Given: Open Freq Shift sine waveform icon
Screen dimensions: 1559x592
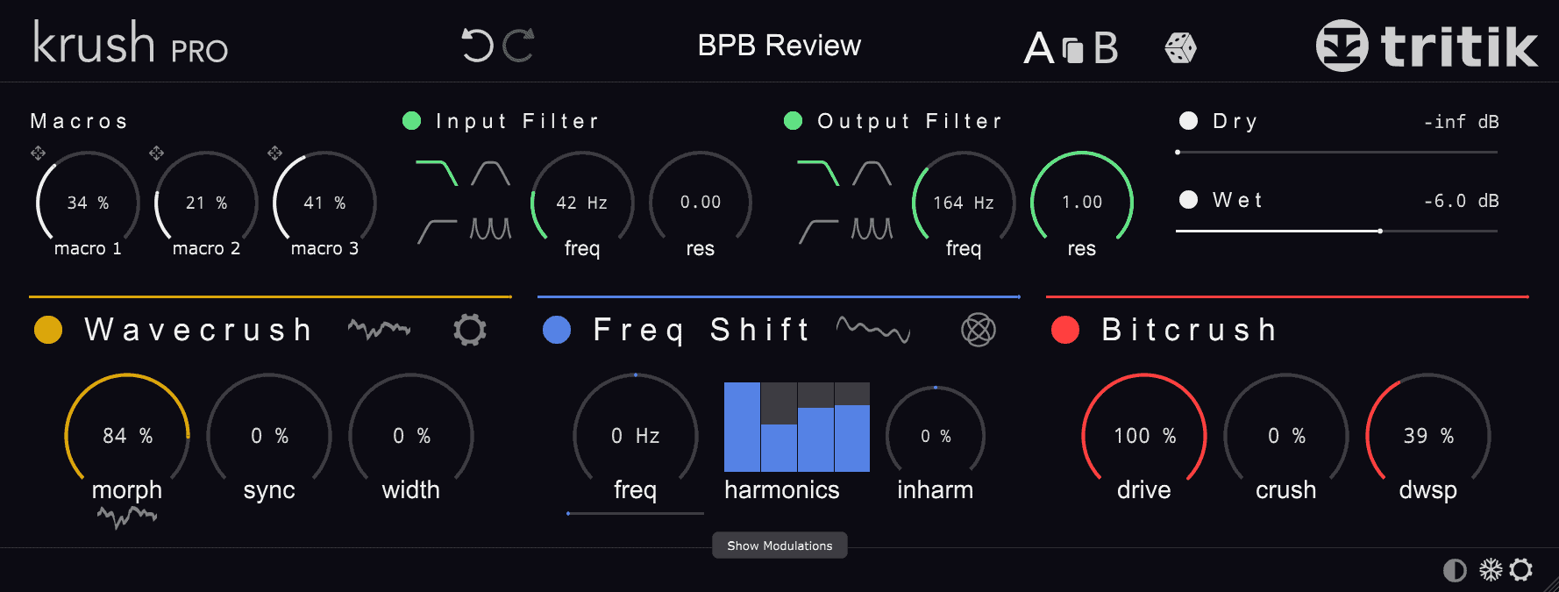Looking at the screenshot, I should [873, 329].
